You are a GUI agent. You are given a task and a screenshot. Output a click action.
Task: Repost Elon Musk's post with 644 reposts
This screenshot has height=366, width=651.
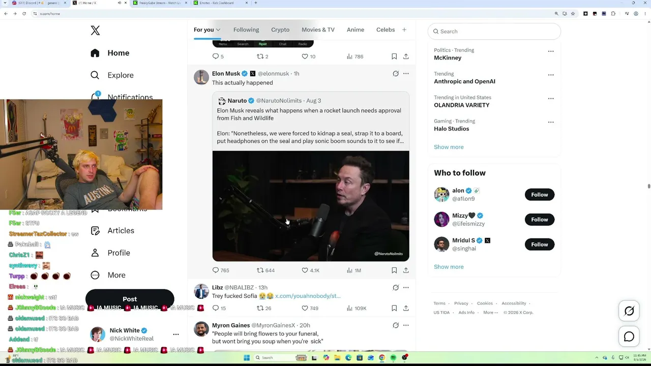tap(265, 270)
